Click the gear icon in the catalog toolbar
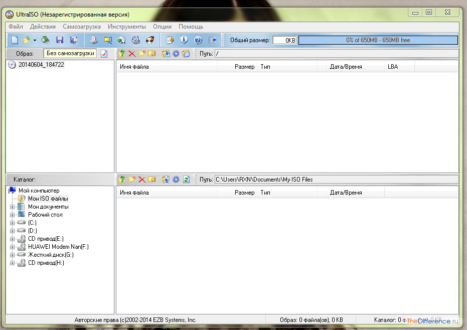 (176, 180)
